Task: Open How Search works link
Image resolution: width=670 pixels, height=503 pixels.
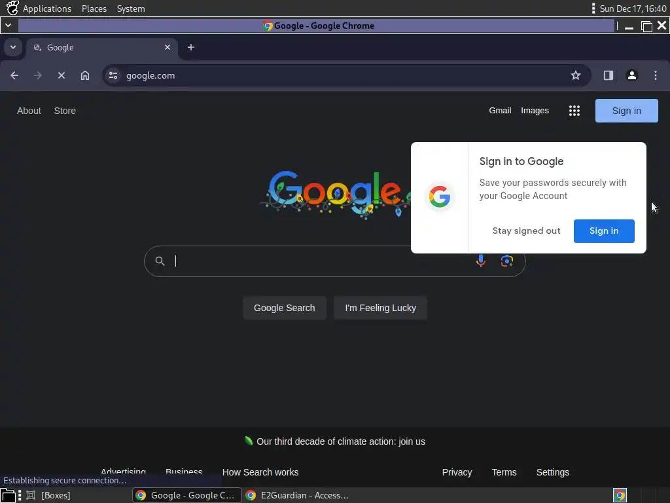Action: [260, 472]
